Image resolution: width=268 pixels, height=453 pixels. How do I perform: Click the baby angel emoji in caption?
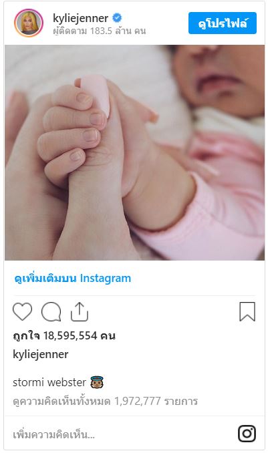click(x=97, y=382)
